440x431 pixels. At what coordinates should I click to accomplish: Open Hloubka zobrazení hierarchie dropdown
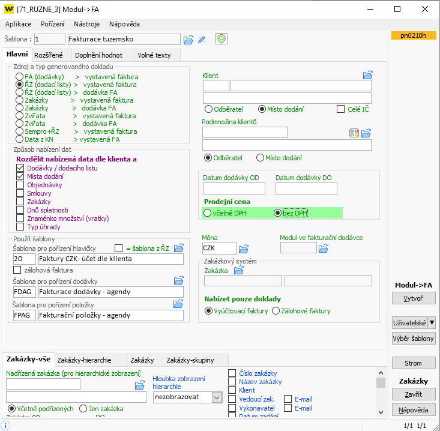tap(217, 397)
